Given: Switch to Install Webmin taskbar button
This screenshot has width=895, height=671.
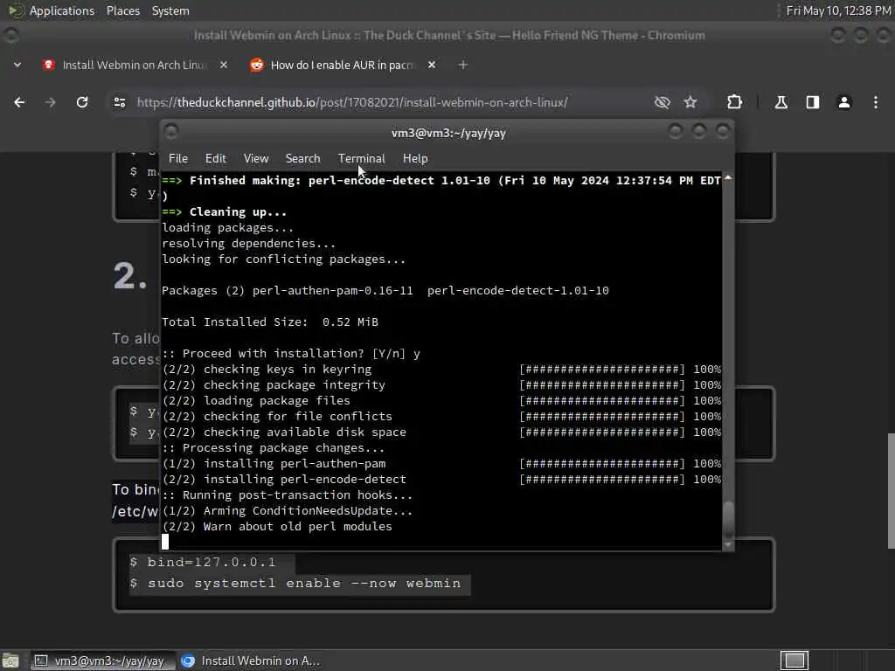Looking at the screenshot, I should (251, 661).
